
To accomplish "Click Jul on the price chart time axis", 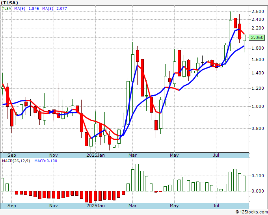I will point(216,155).
